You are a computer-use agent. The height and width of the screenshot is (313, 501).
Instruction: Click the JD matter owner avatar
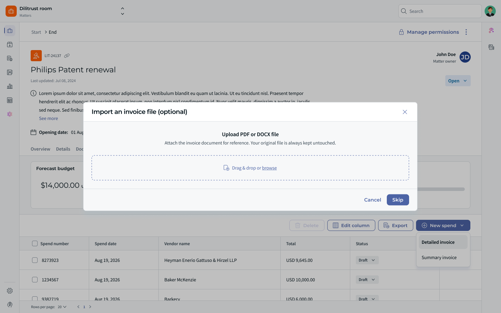[465, 57]
